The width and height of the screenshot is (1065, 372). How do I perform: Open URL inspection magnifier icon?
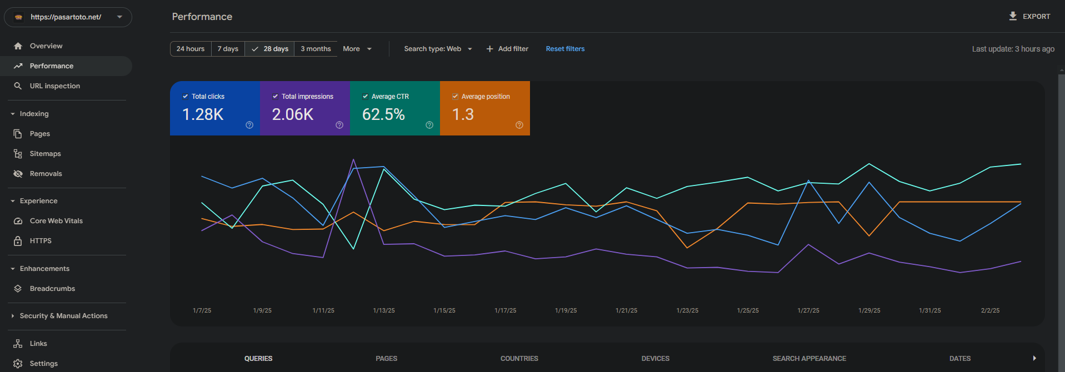pos(18,86)
